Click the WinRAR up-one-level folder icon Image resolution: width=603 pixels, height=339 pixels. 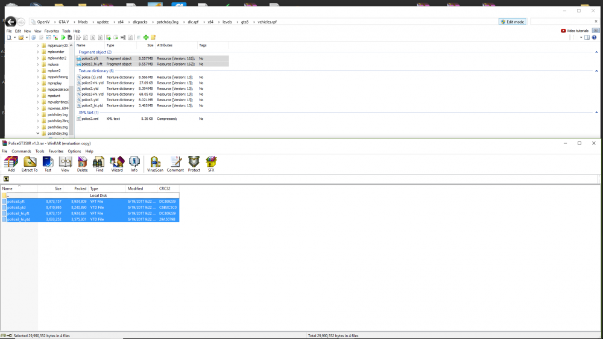[x=6, y=179]
